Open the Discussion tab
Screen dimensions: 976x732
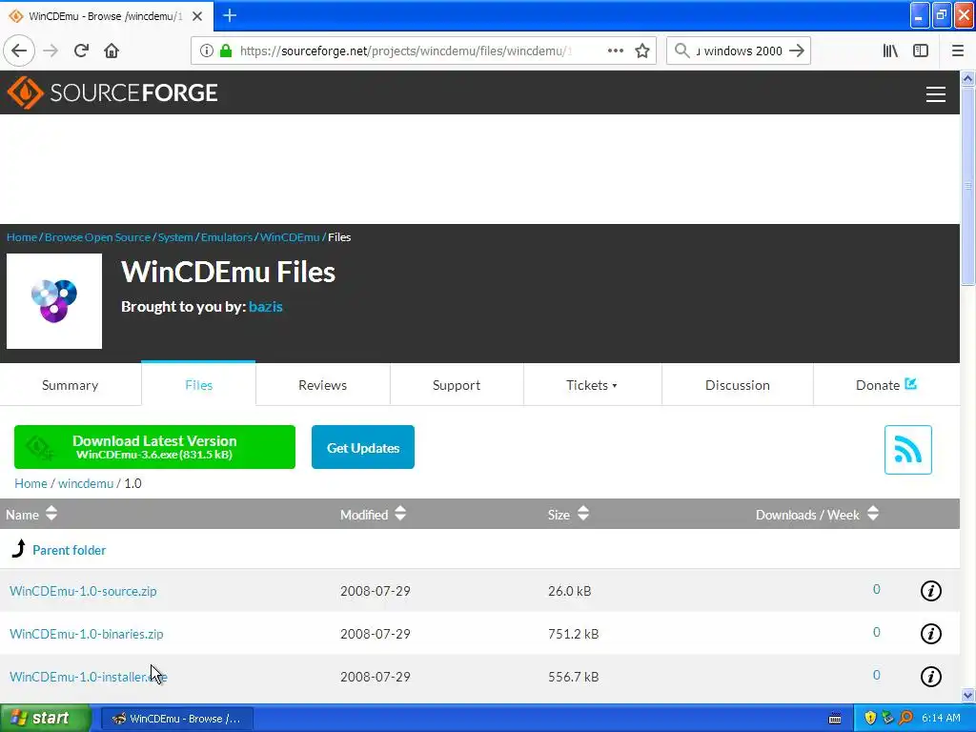(x=737, y=385)
